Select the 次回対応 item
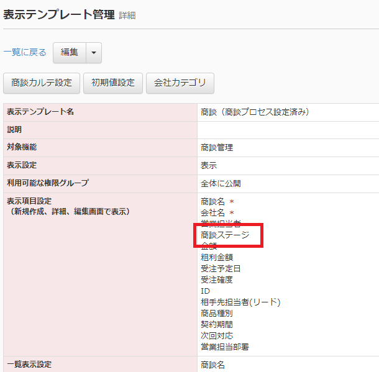379x372 pixels. click(217, 336)
